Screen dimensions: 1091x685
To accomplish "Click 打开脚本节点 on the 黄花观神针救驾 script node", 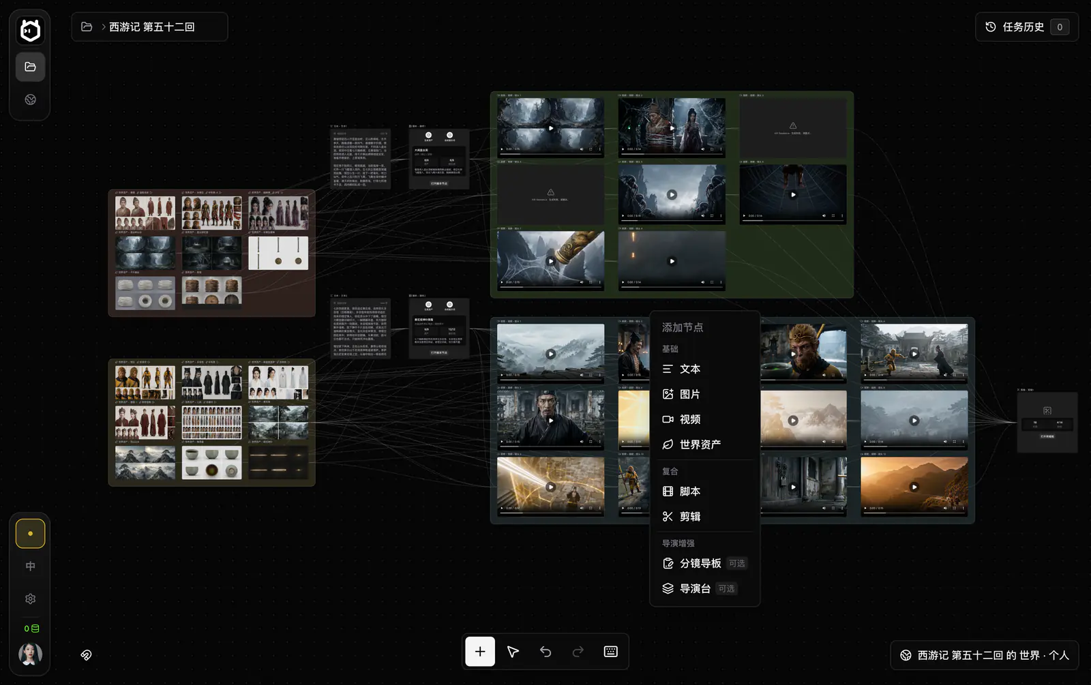I will [x=439, y=352].
